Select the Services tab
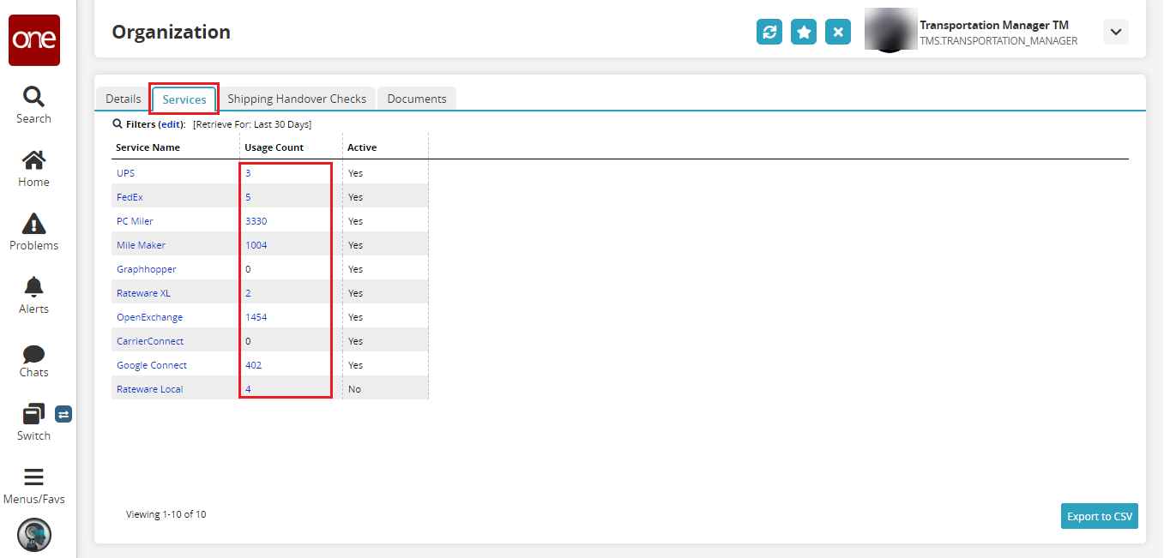This screenshot has height=558, width=1164. tap(184, 99)
